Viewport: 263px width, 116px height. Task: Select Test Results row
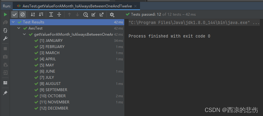click(67, 22)
